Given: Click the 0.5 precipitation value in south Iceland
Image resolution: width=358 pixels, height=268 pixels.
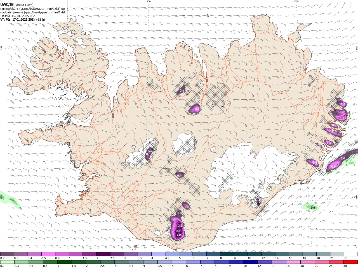Looking at the screenshot, I should click(187, 207).
